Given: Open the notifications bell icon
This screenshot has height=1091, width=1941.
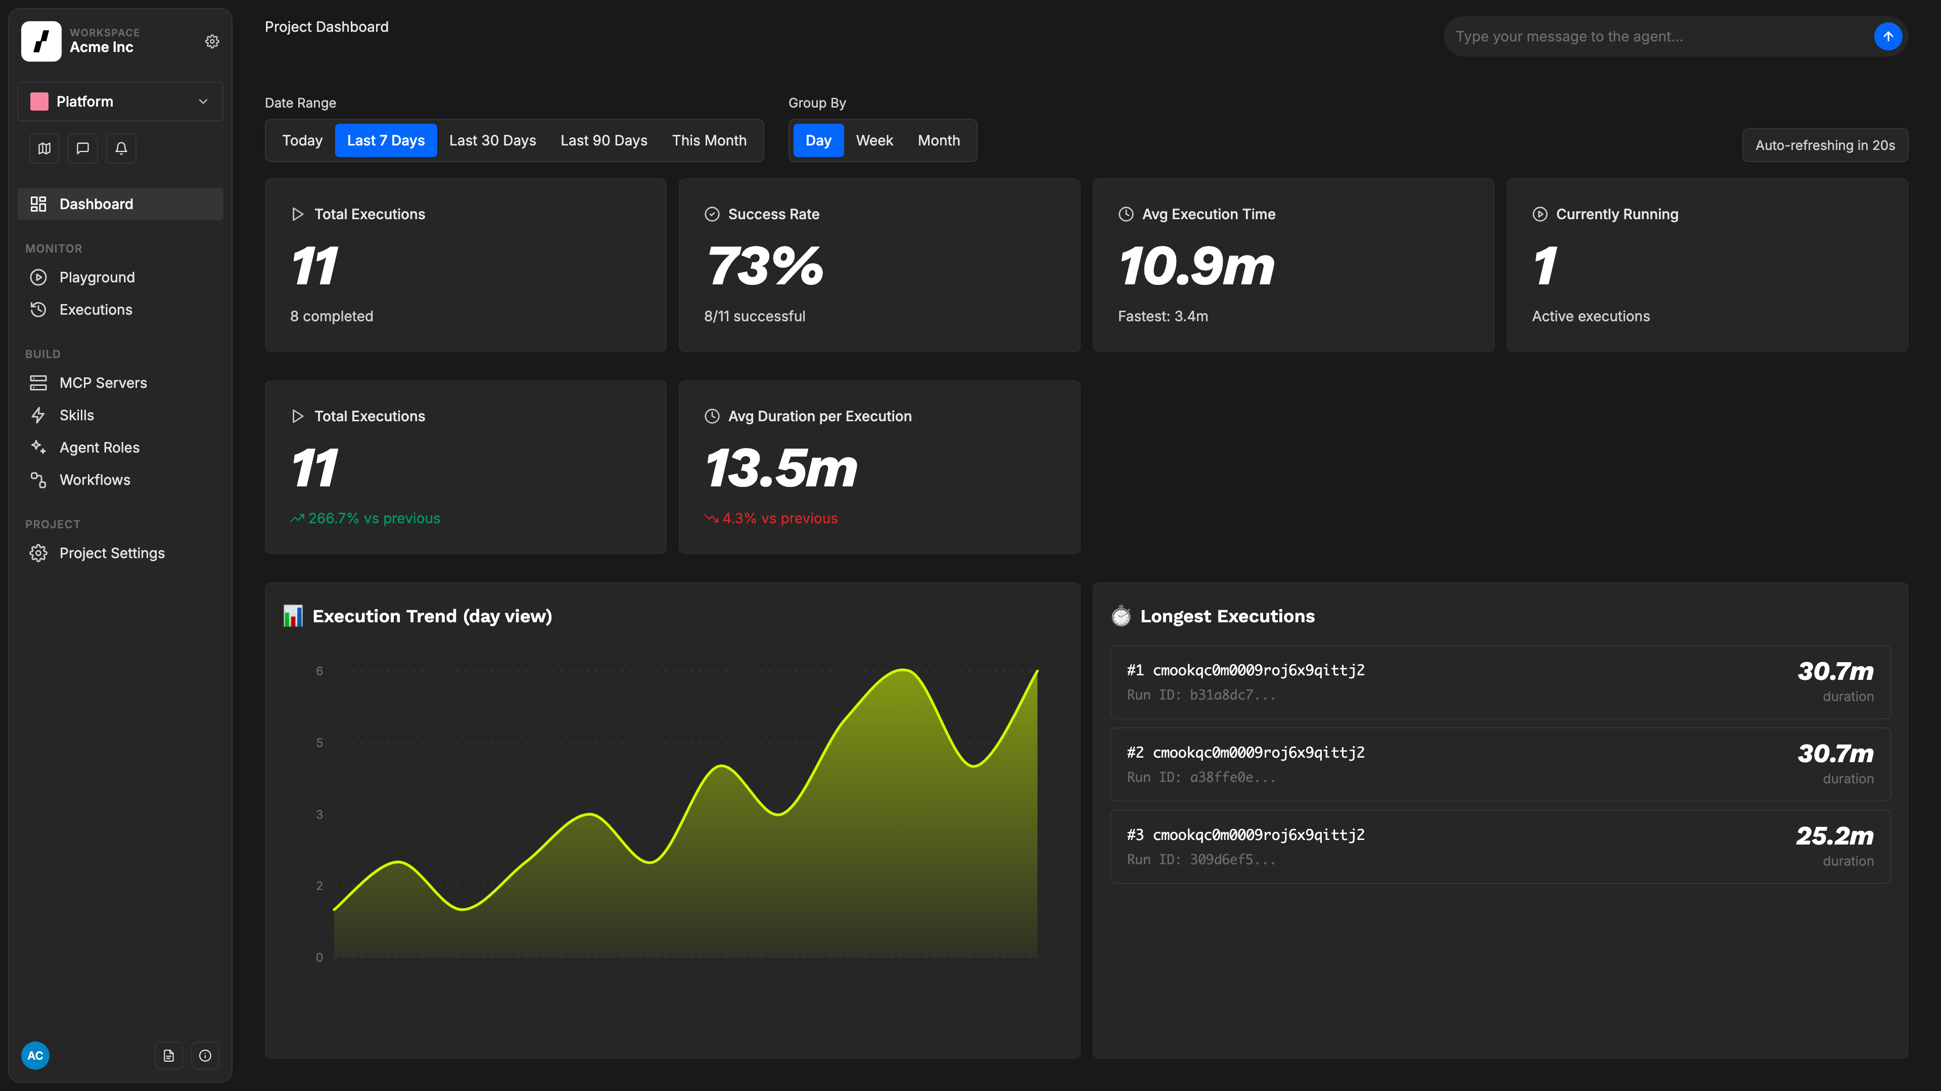Looking at the screenshot, I should coord(121,148).
